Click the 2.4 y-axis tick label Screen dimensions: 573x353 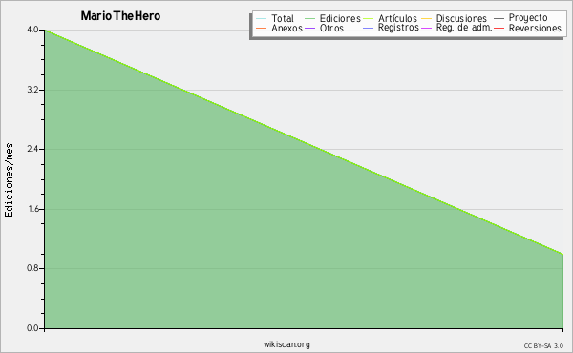(x=32, y=149)
